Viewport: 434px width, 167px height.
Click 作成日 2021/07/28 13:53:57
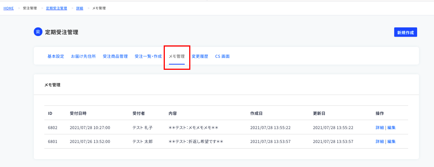(270, 141)
